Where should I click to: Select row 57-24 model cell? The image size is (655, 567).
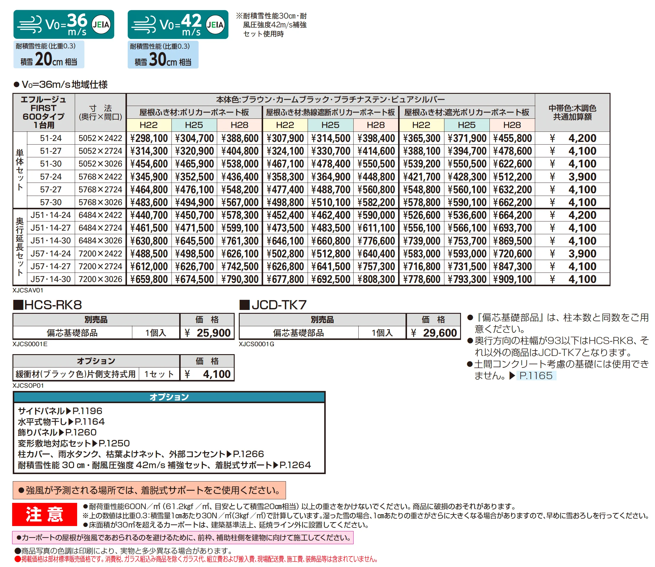(51, 177)
